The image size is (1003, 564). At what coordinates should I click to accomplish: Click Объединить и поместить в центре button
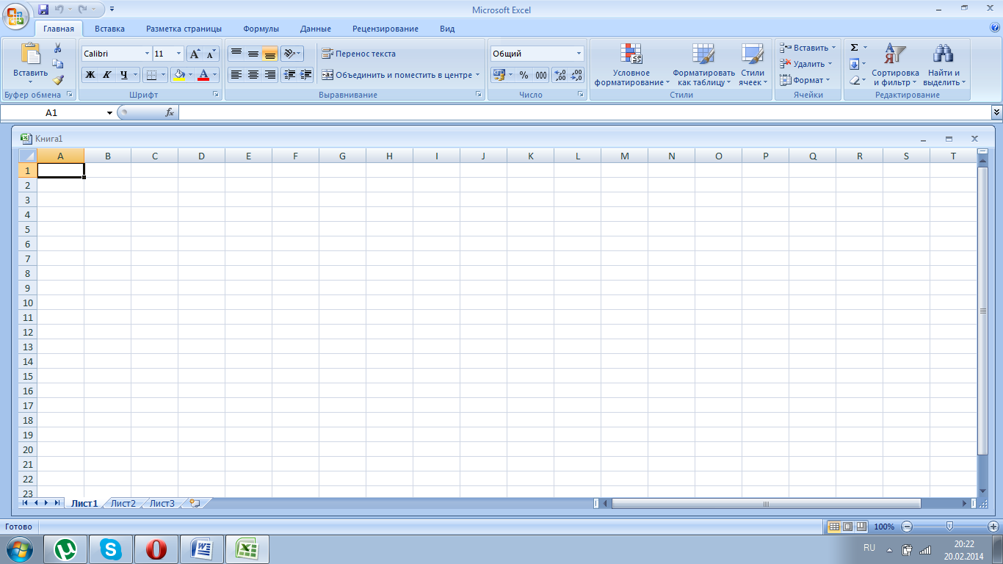pos(397,75)
